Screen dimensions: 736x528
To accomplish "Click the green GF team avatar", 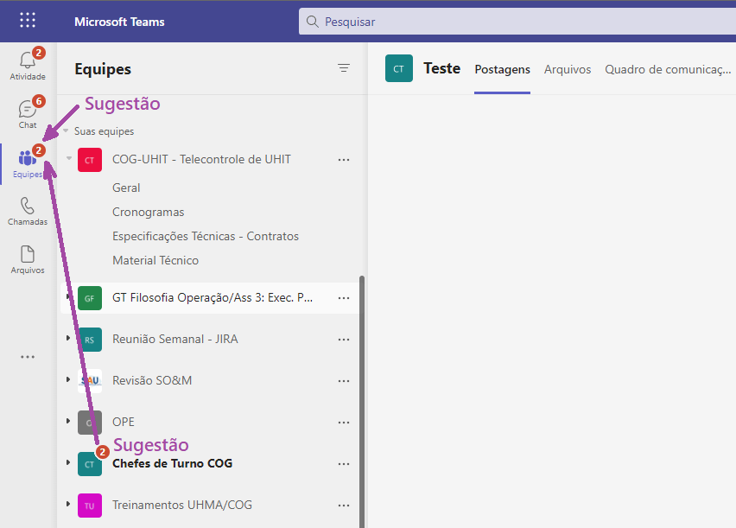I will click(90, 298).
